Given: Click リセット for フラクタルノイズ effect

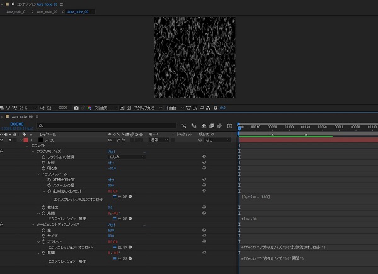Looking at the screenshot, I should point(112,151).
